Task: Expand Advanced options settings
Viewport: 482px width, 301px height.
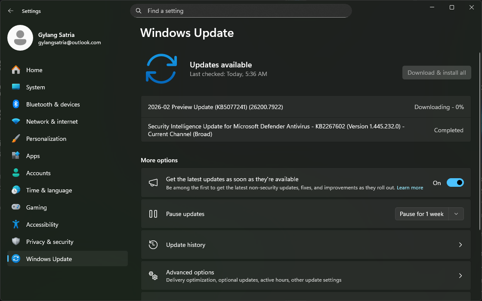Action: 306,275
